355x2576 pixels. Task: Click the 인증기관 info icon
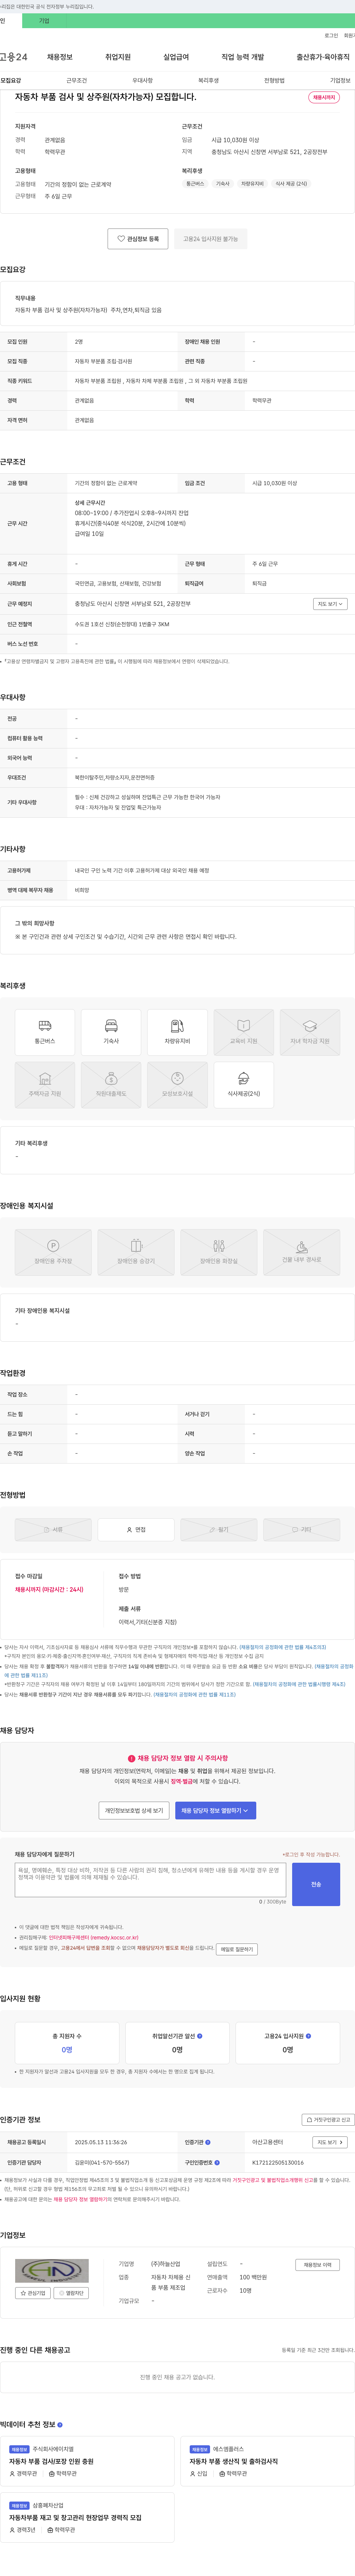[207, 2142]
